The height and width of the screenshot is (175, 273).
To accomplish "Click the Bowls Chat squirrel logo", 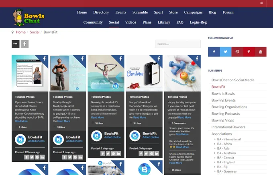I will (29, 18).
